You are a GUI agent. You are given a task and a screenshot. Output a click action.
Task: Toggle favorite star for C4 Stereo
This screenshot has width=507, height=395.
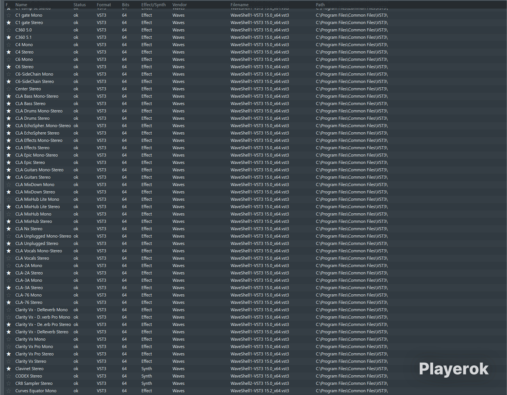[x=9, y=52]
